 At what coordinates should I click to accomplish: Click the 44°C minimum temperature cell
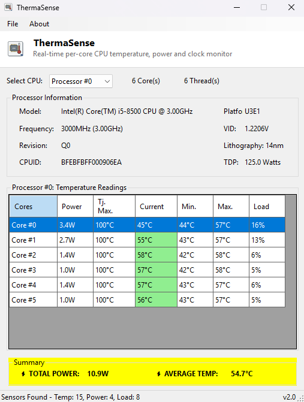[x=195, y=225]
